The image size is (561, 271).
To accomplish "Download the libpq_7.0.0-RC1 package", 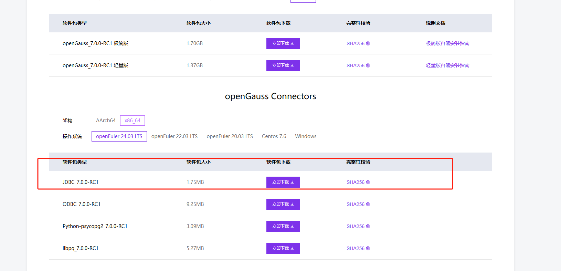I will coord(283,248).
